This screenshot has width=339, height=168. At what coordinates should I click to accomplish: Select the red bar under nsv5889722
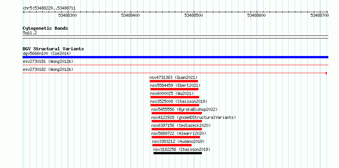[x=176, y=137]
